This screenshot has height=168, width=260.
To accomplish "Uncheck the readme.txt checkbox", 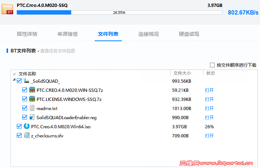I will click(24, 108).
